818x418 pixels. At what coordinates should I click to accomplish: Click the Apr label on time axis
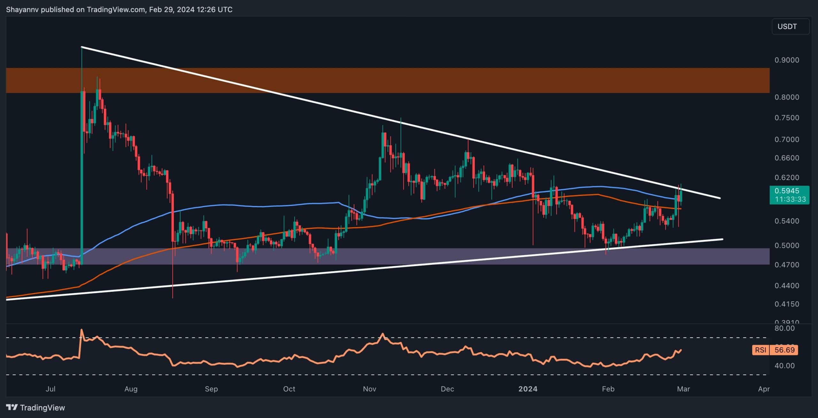coord(764,389)
